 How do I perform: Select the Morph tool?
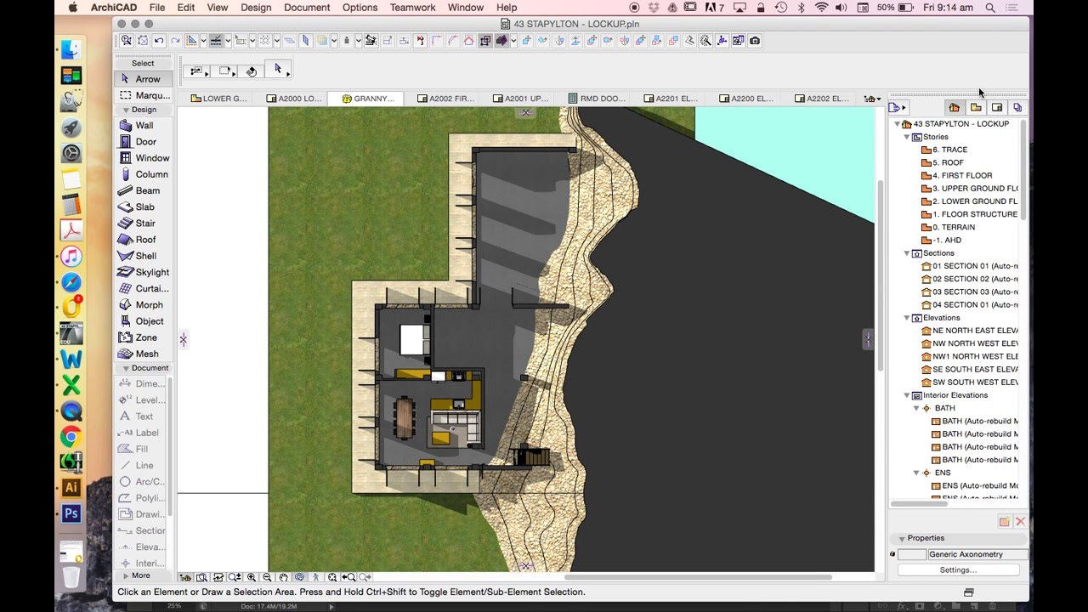(144, 304)
